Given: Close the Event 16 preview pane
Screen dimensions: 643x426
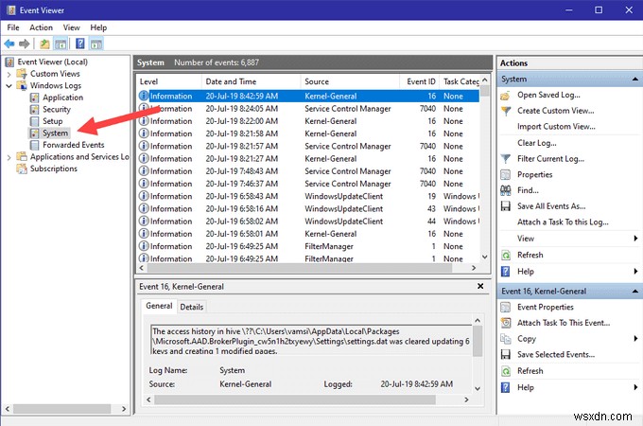Looking at the screenshot, I should click(480, 286).
